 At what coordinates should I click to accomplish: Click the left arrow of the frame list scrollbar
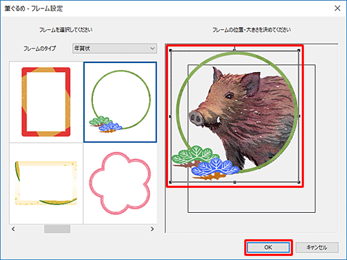click(x=13, y=229)
